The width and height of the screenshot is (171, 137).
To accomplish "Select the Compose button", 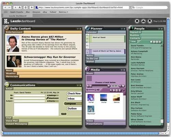I will point(73,103).
